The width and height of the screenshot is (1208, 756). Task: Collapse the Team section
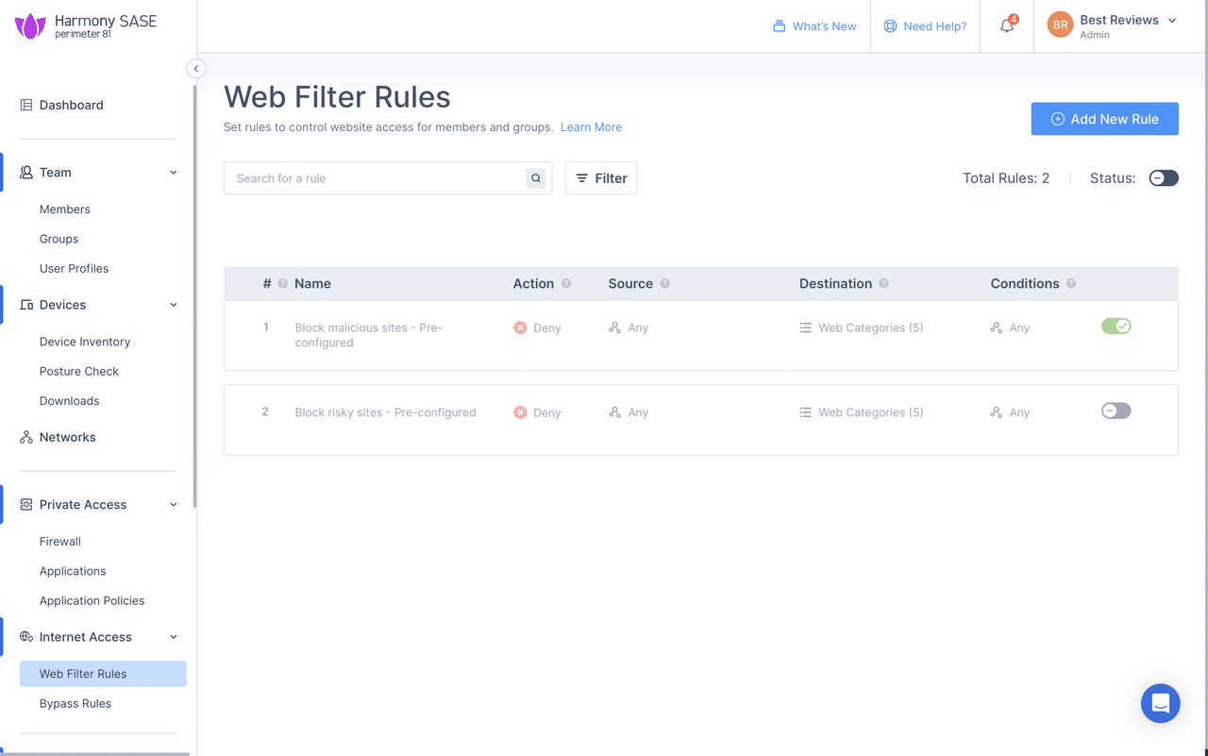coord(173,172)
